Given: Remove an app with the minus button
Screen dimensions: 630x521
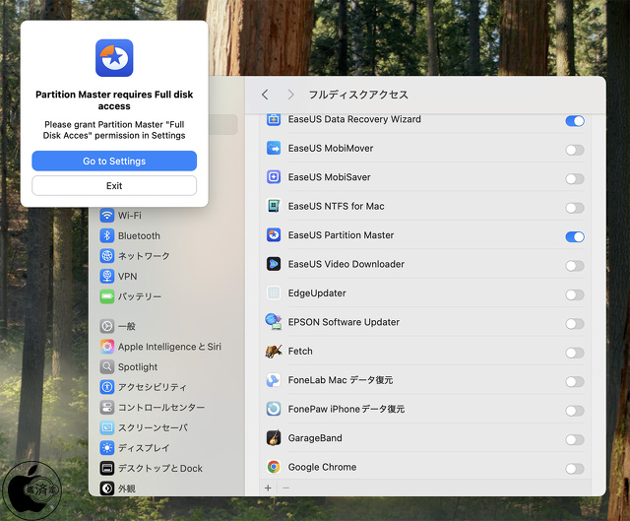Looking at the screenshot, I should (286, 488).
